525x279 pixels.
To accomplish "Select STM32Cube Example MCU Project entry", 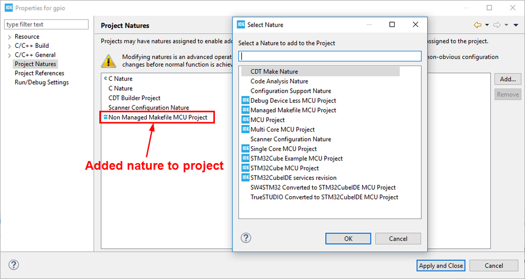I will tap(296, 158).
